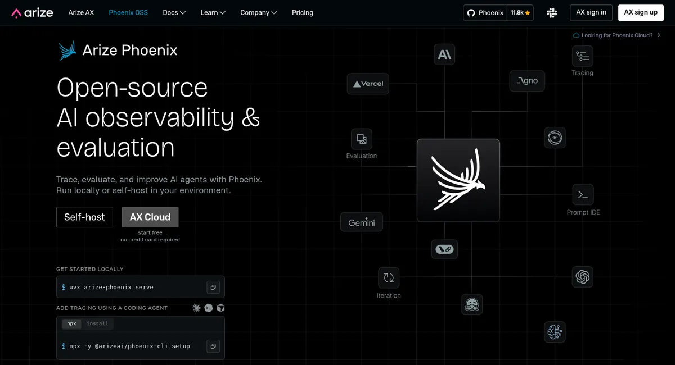The height and width of the screenshot is (365, 675).
Task: Click the LangChain parrot-link icon
Action: (444, 249)
